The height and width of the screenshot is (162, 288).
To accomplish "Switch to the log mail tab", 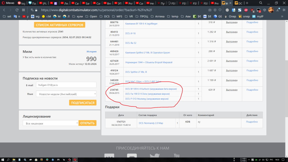I will pyautogui.click(x=22, y=3).
